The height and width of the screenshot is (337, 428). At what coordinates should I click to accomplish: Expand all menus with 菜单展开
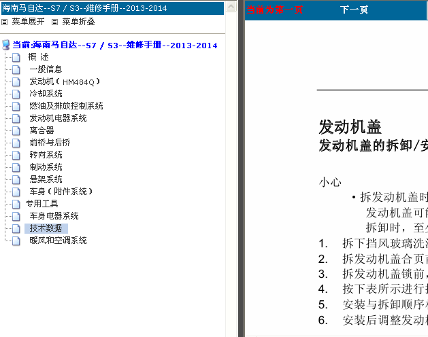(x=28, y=22)
